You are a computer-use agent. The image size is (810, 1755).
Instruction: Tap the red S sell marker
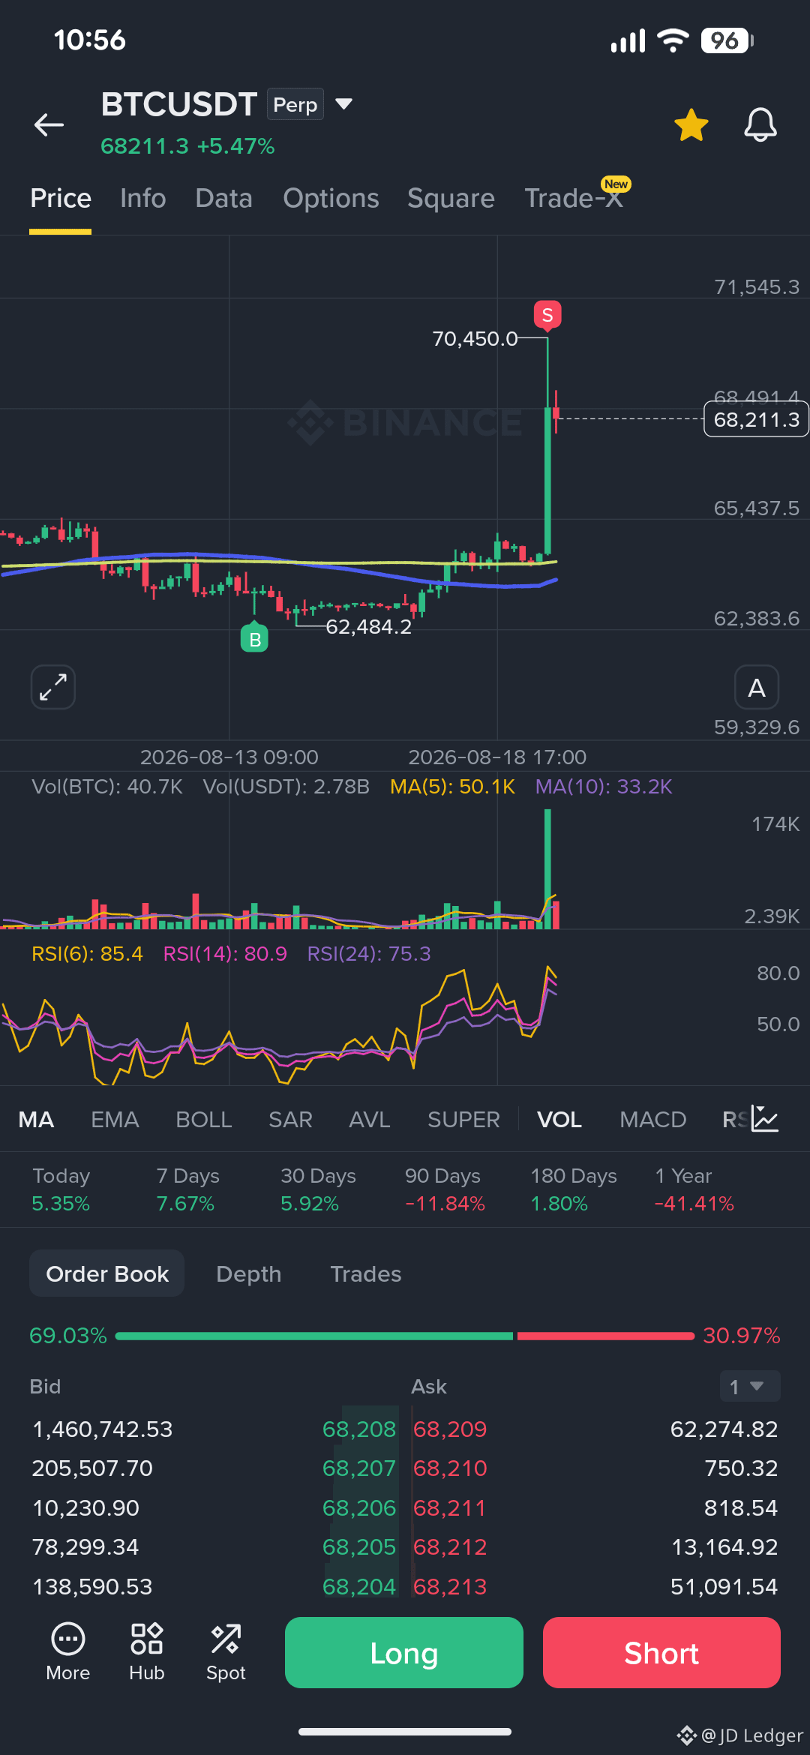[x=547, y=315]
